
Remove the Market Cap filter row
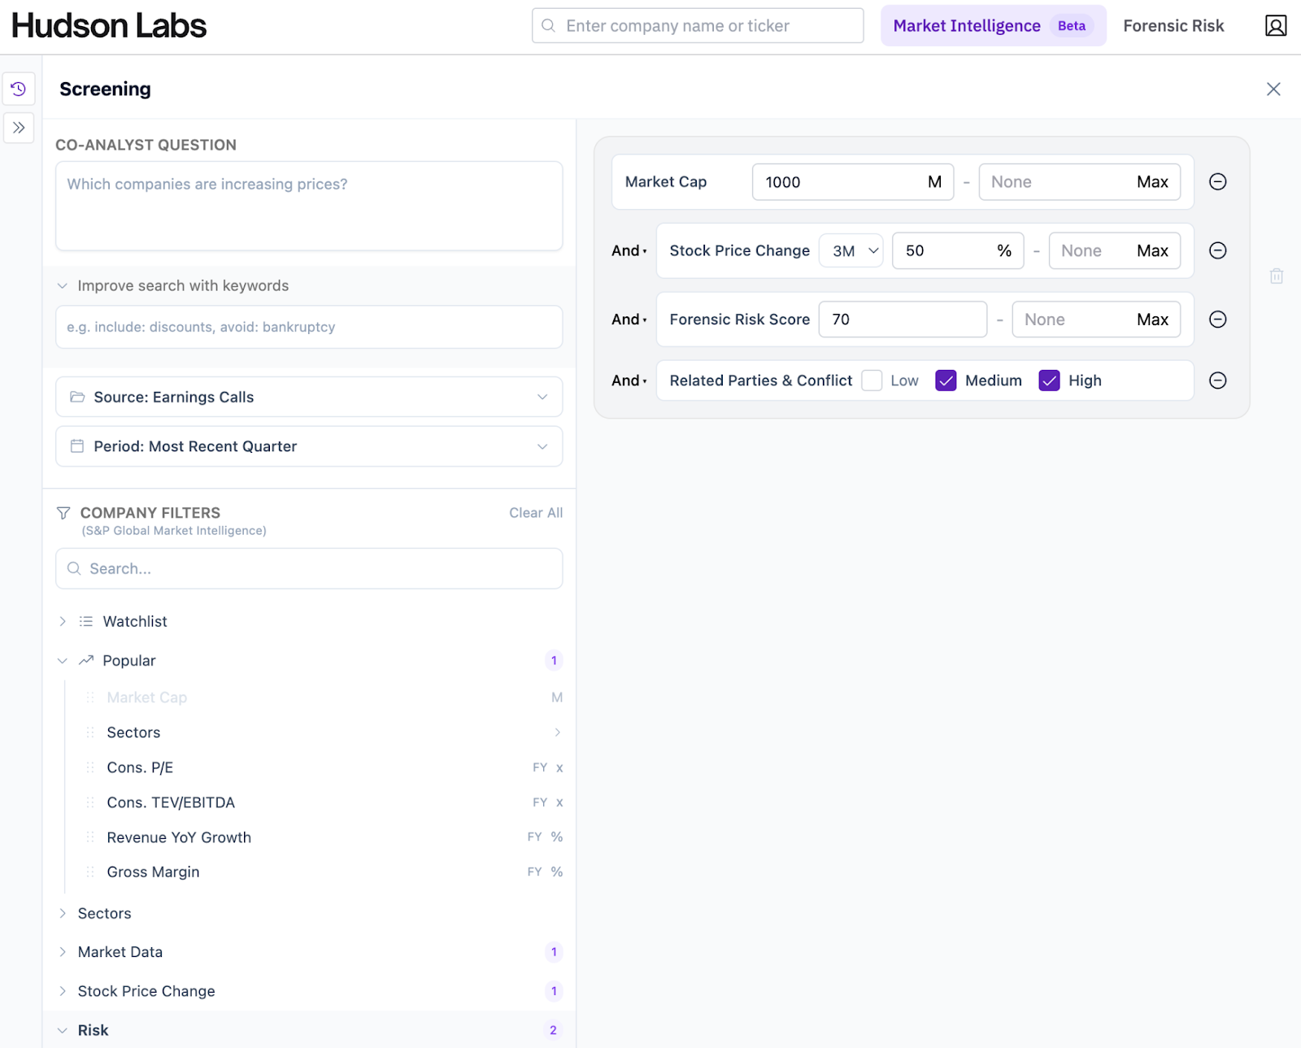coord(1217,182)
